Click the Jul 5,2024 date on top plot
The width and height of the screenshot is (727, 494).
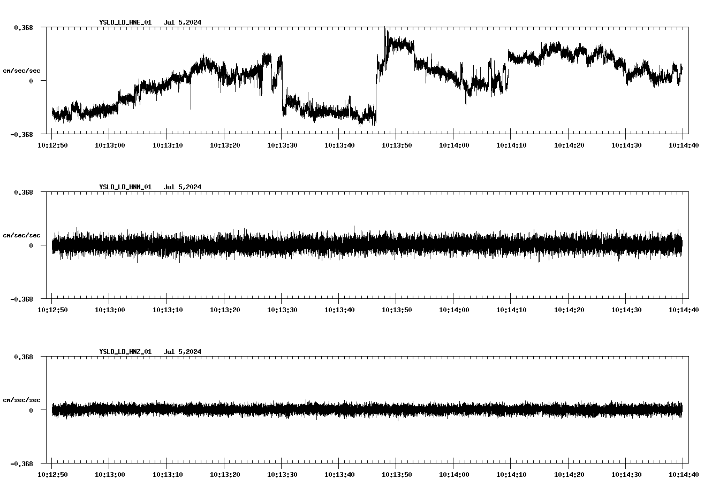coord(184,23)
